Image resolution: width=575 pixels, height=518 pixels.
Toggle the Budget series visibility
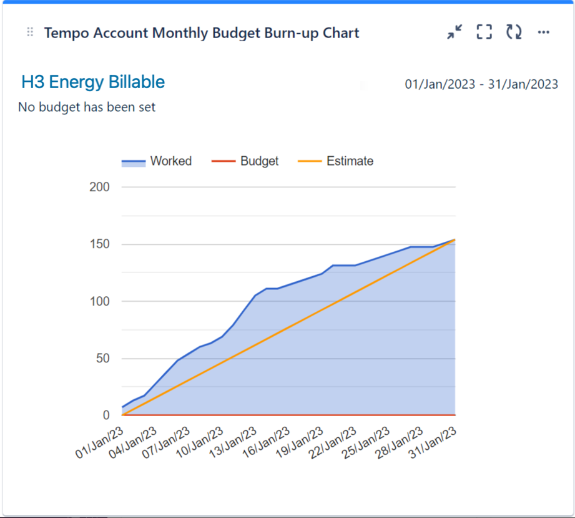pos(259,161)
